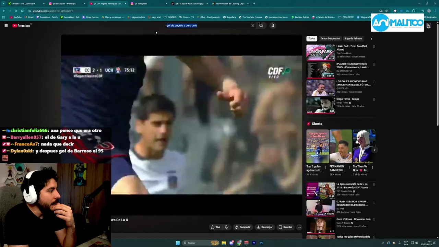Click the browser address bar URL
This screenshot has height=247, width=439.
click(52, 11)
